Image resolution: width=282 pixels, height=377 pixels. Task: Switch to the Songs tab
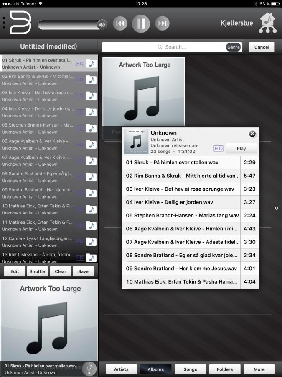(x=190, y=369)
